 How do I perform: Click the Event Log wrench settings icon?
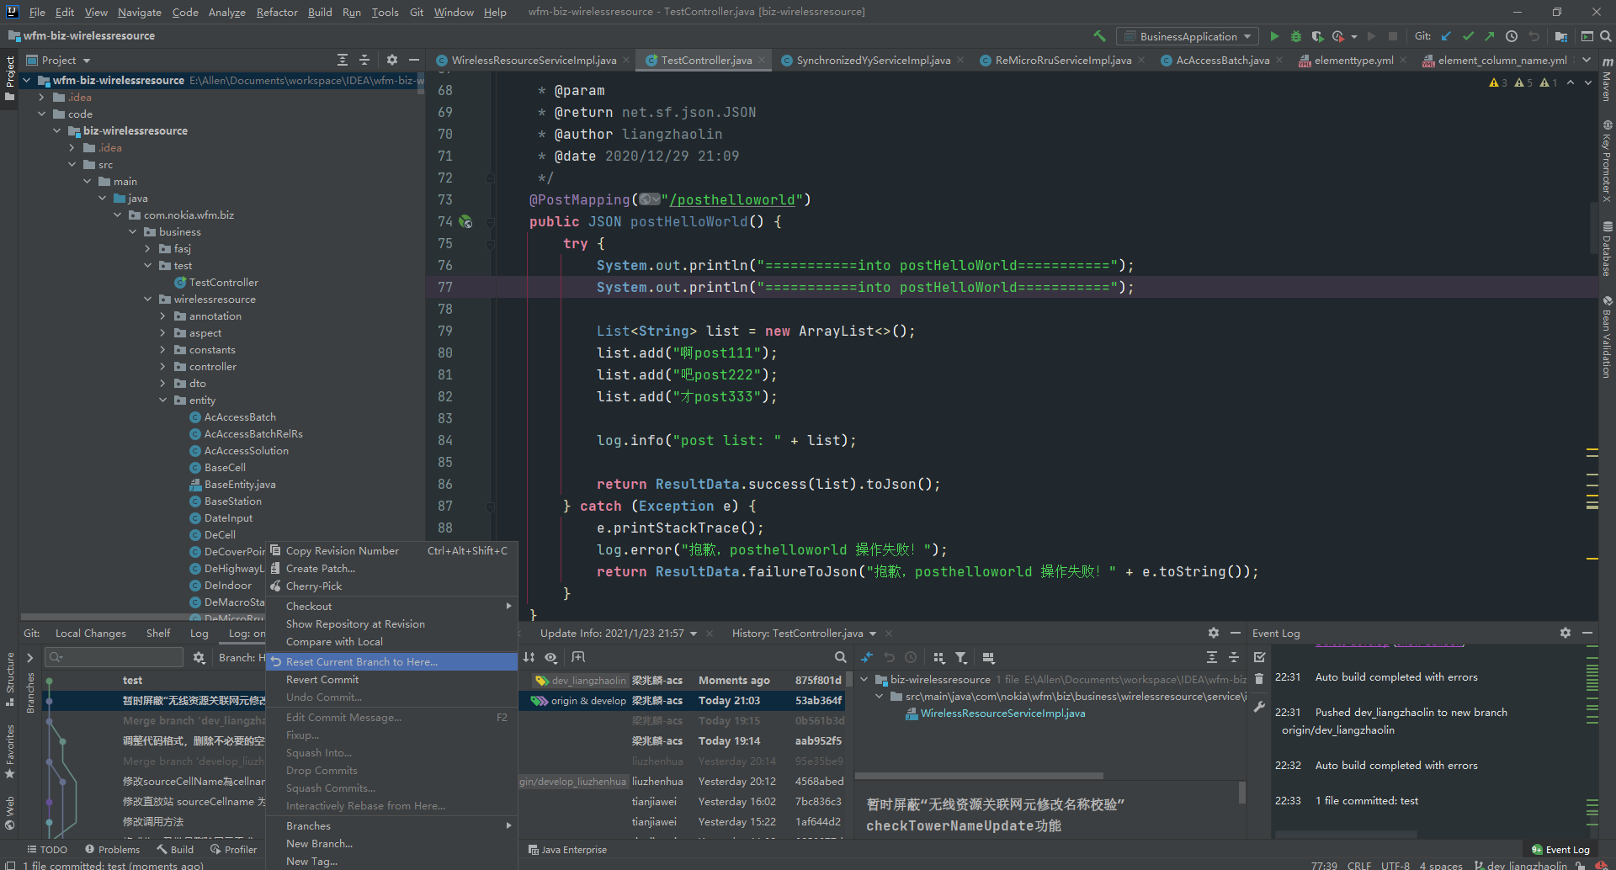1259,707
